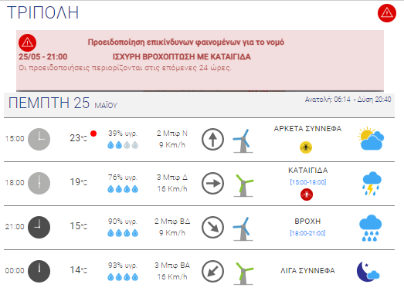Click the ΠΕΜΠΤΗ 25 ΜΑΪΟΥ day header
The image size is (404, 291).
click(63, 103)
